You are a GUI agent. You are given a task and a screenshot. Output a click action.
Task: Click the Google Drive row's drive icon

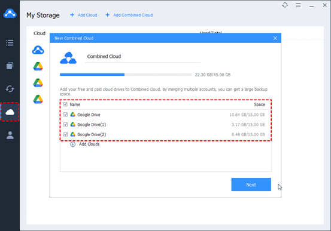[x=73, y=115]
